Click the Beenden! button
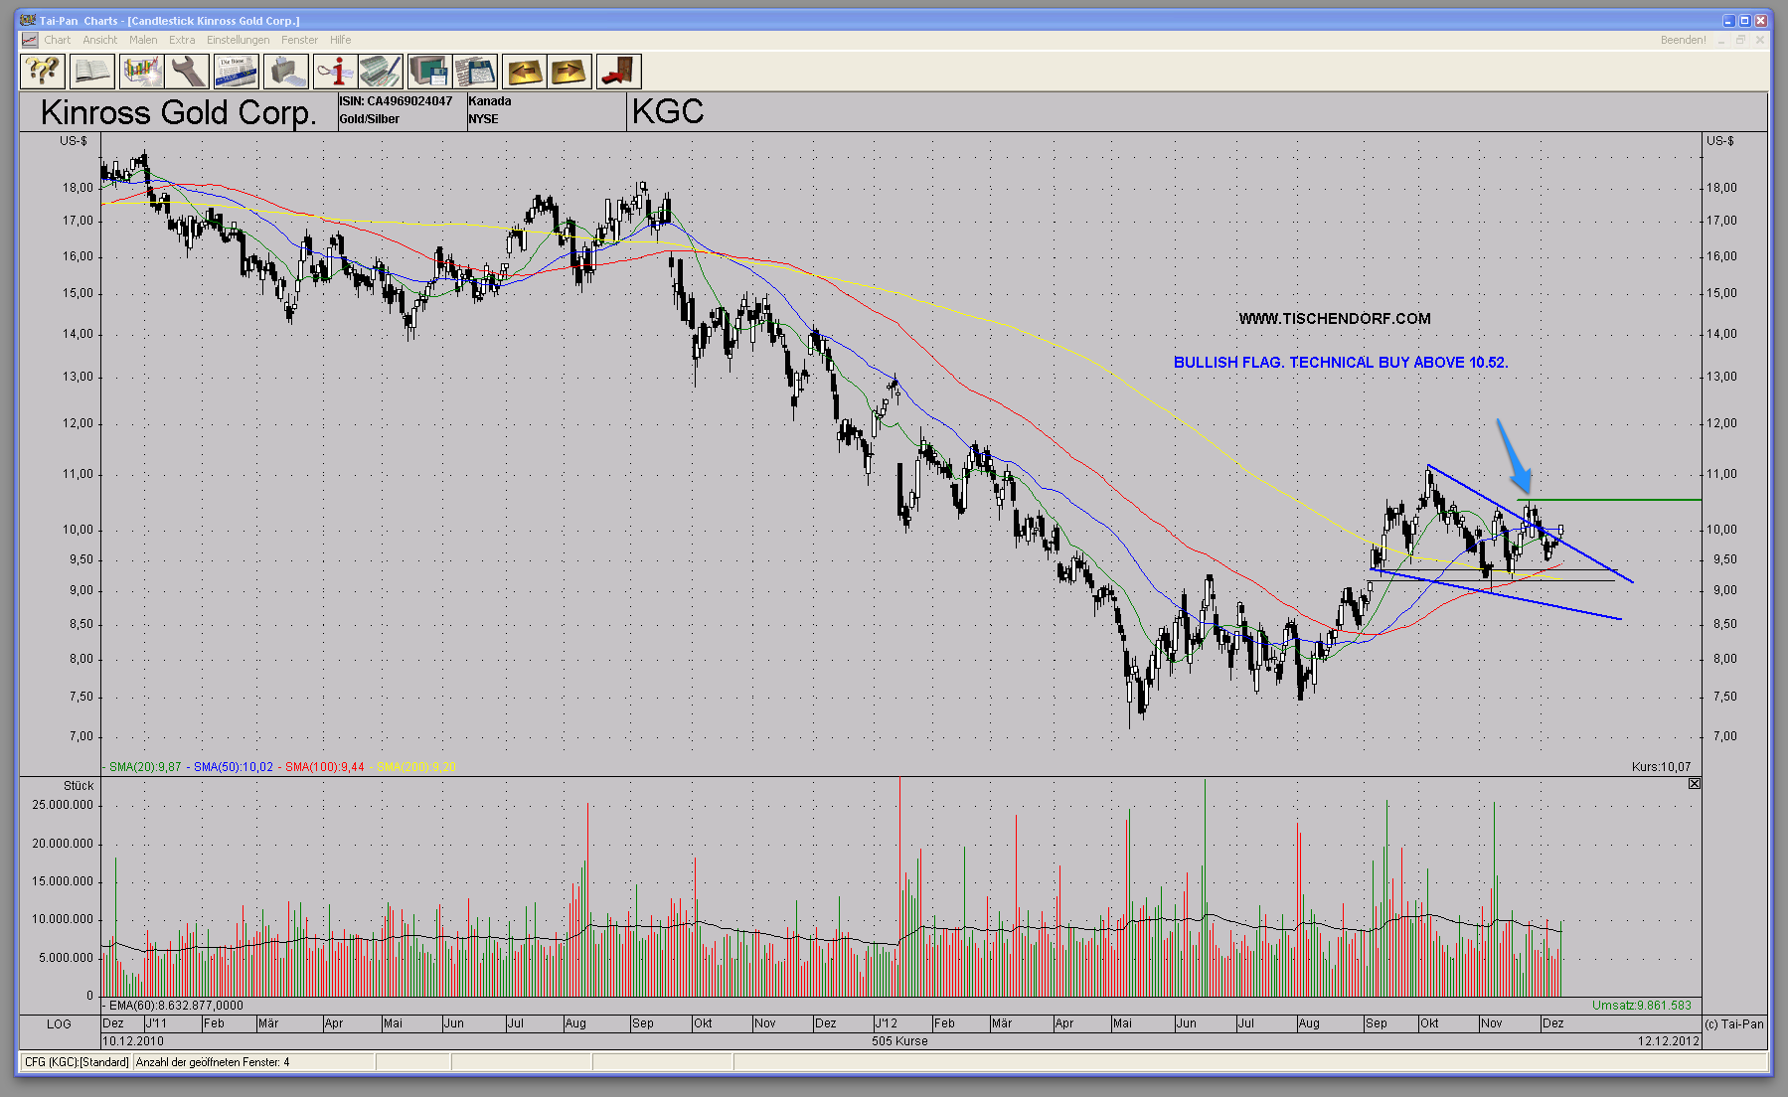1788x1097 pixels. coord(1683,40)
